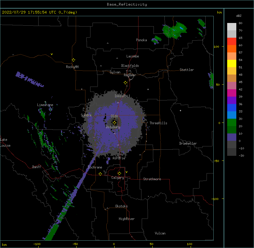Click the timestamp 2022/07/29 17:55:54 UTC

coord(29,12)
